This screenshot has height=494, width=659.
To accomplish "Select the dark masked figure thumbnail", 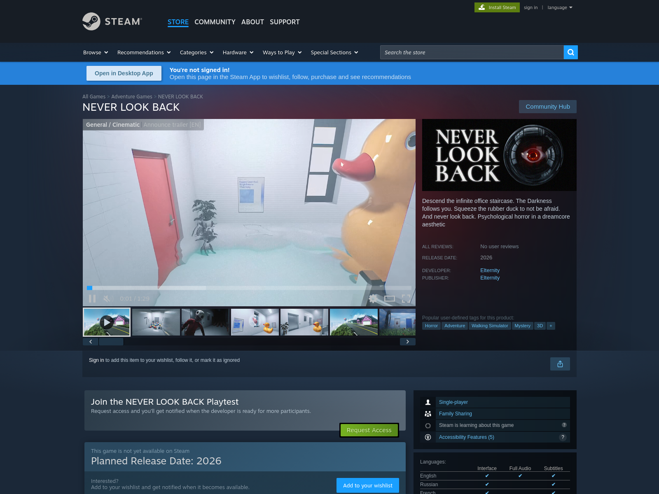I will [x=206, y=322].
